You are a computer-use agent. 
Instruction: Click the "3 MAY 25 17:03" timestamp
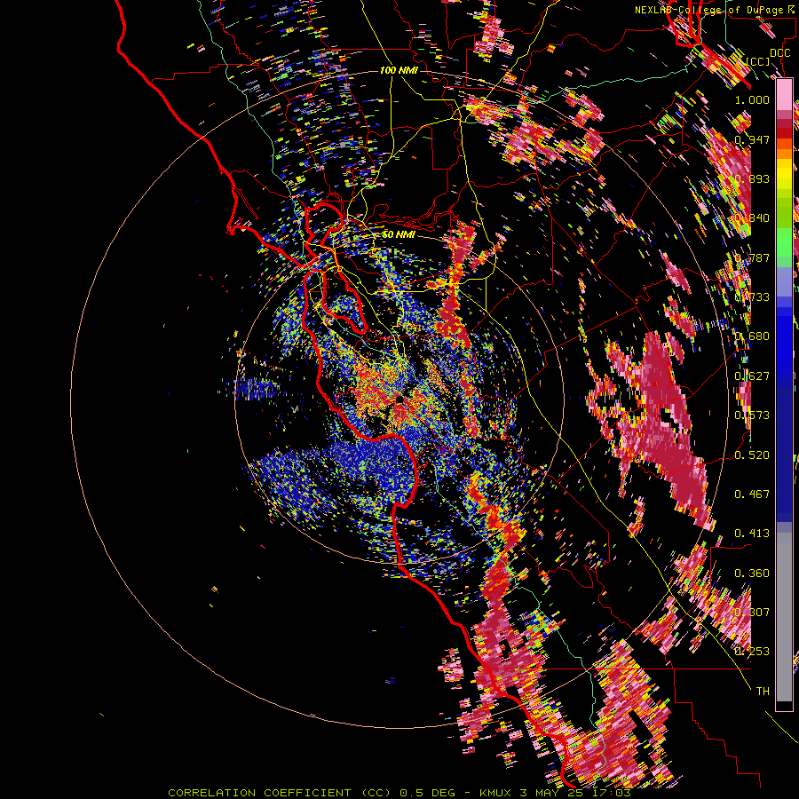(576, 793)
